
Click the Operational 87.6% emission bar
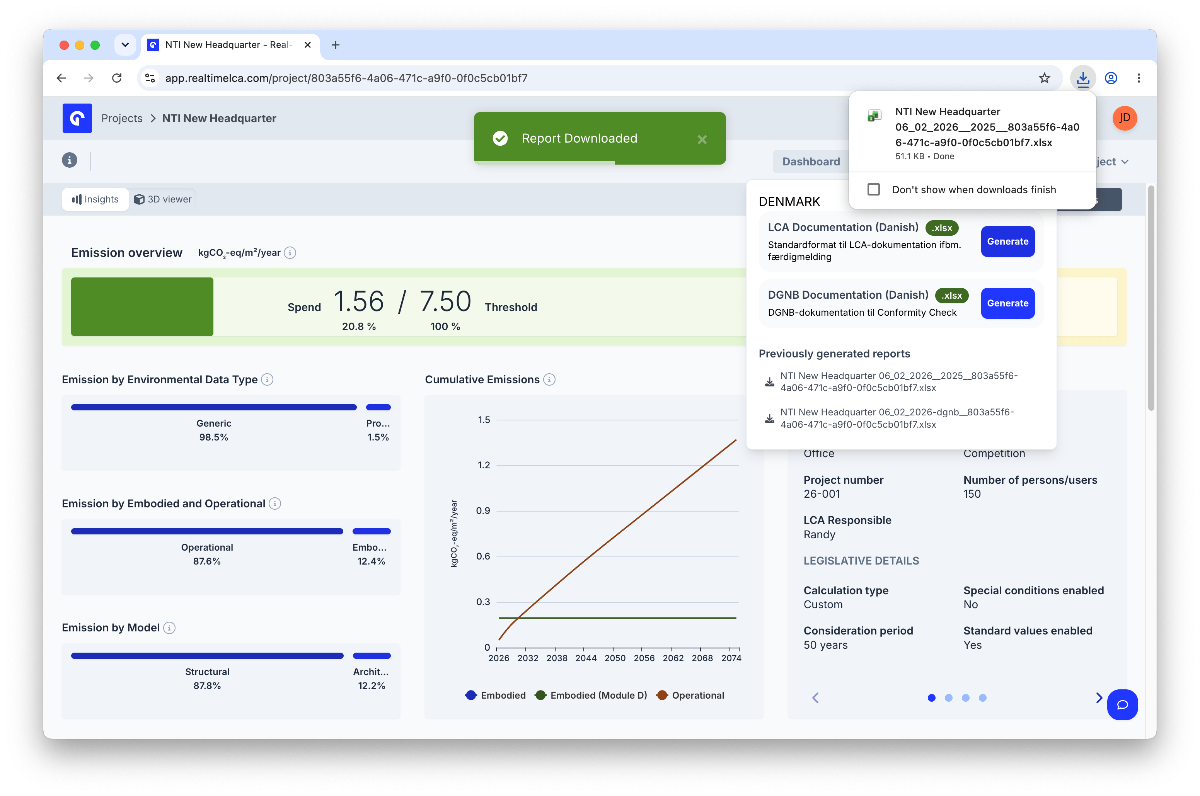[207, 532]
